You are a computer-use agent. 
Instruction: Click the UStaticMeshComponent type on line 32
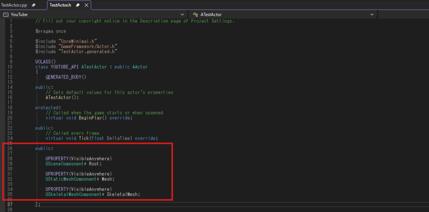(x=71, y=179)
